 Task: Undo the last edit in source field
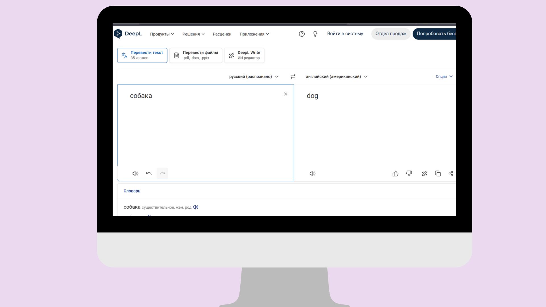click(x=148, y=173)
